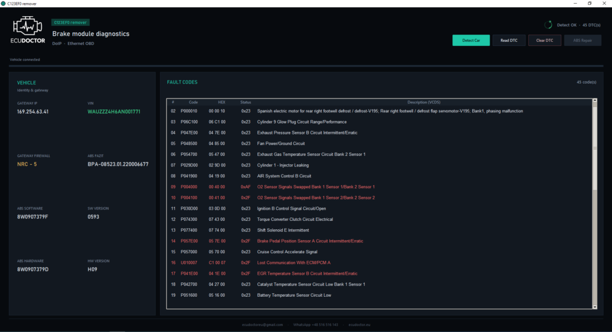Screen dimensions: 612x332
Task: Click the ecudoctor.eu website link
Action: [x=359, y=325]
